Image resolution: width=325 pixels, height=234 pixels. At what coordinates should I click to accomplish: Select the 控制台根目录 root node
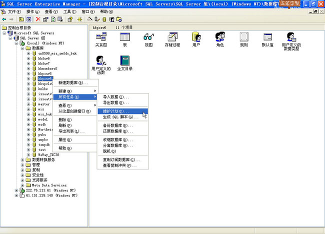[x=19, y=28]
